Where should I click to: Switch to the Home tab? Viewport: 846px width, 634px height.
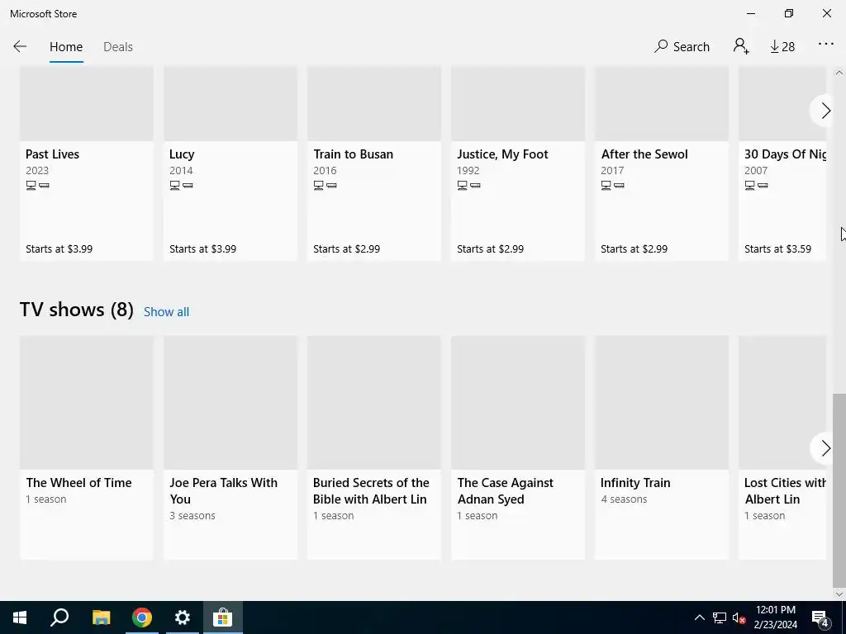tap(66, 47)
